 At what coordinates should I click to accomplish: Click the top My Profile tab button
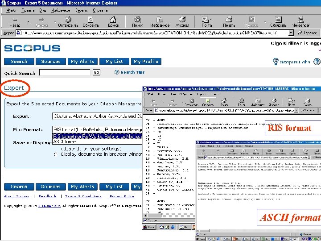[x=146, y=62]
